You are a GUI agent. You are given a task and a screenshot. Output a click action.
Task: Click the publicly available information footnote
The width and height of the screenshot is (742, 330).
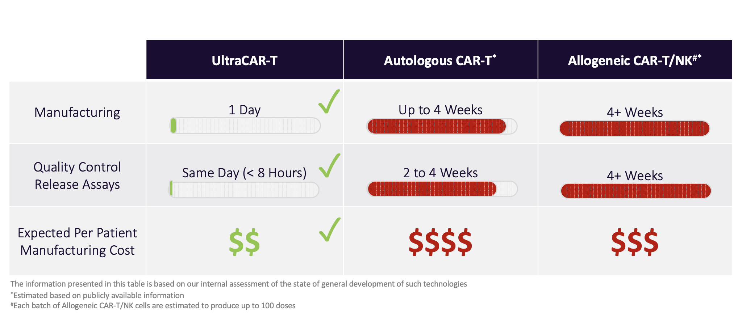98,296
